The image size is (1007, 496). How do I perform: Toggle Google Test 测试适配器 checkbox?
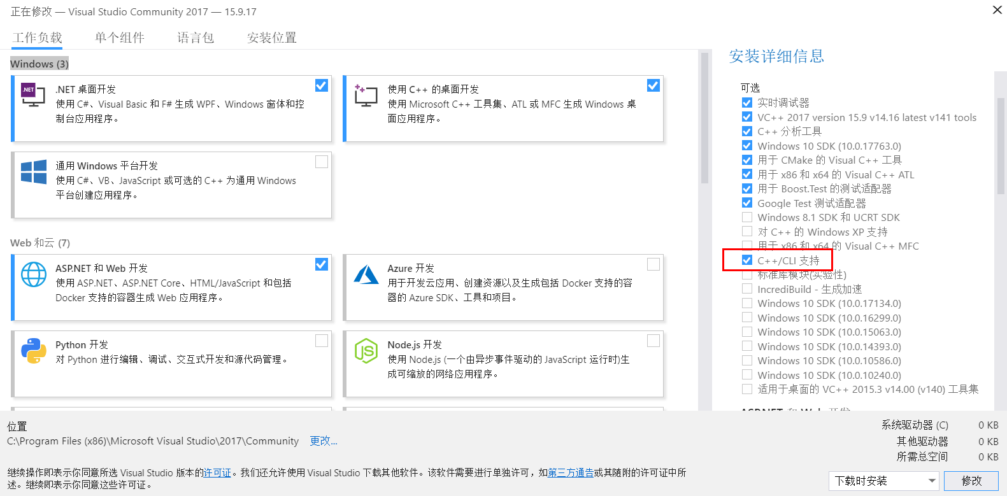coord(747,203)
